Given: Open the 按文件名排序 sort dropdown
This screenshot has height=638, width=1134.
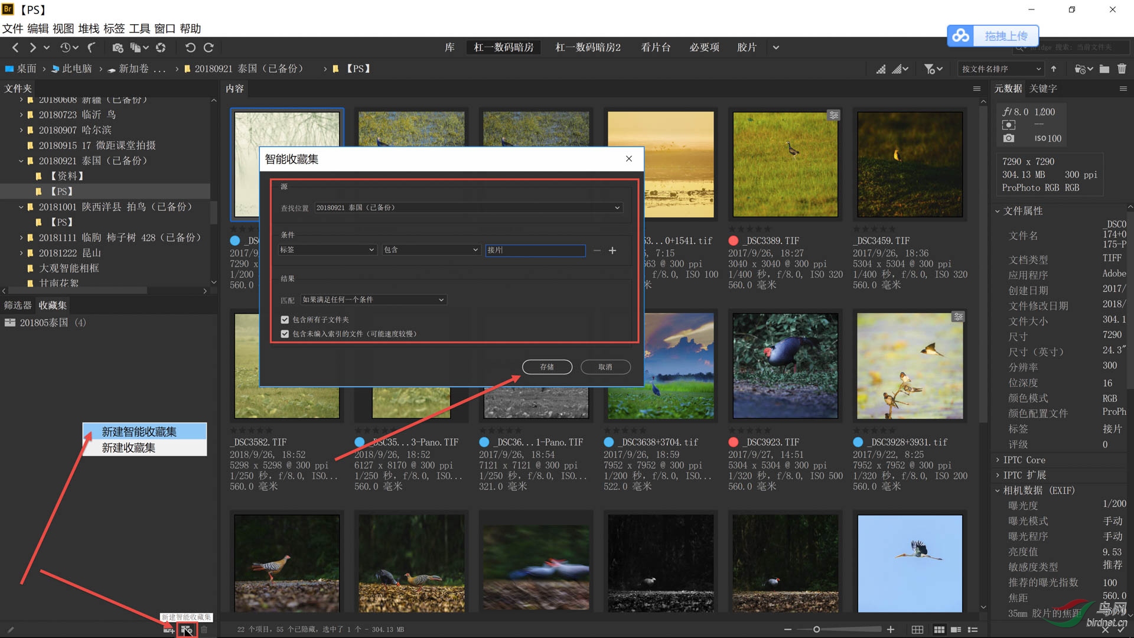Looking at the screenshot, I should coord(1001,69).
